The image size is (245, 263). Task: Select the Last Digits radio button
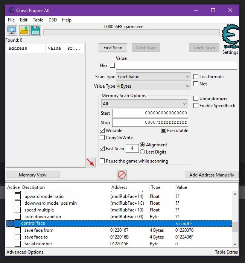click(x=142, y=152)
